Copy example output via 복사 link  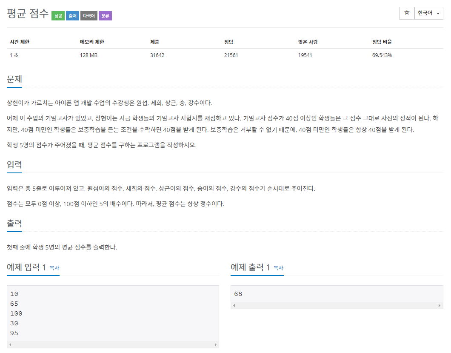(x=278, y=268)
